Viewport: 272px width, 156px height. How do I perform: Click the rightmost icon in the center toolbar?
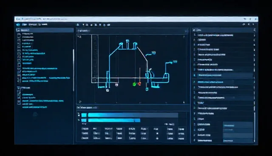[109, 25]
